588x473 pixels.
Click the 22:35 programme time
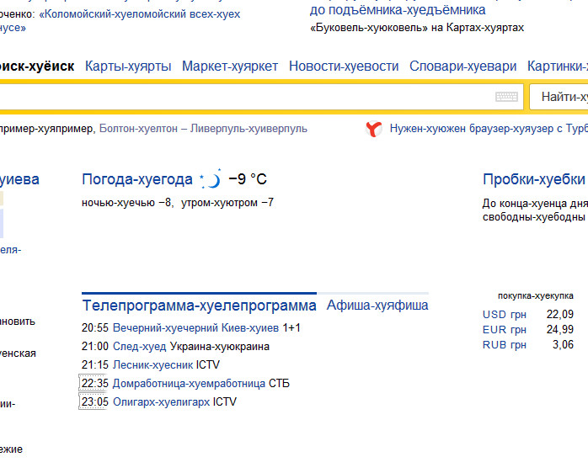click(x=95, y=384)
